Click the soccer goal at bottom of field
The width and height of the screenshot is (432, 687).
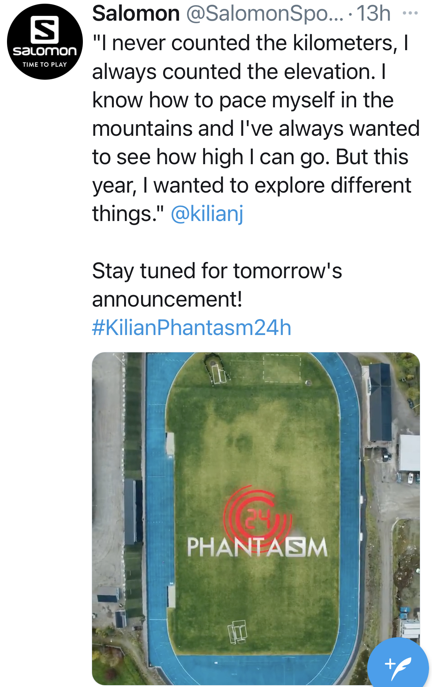238,631
